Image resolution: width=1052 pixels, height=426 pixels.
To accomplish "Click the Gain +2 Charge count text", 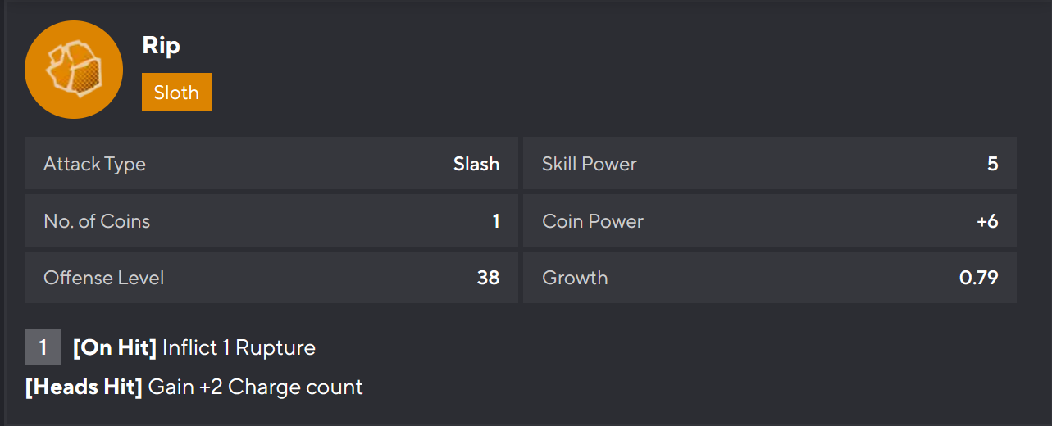I will [x=255, y=387].
